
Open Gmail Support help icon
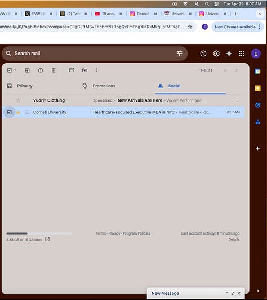point(203,54)
